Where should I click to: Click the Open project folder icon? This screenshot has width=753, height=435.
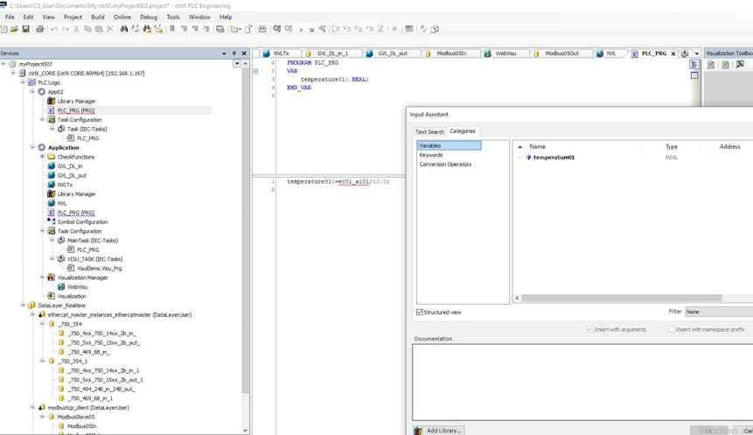(x=16, y=29)
